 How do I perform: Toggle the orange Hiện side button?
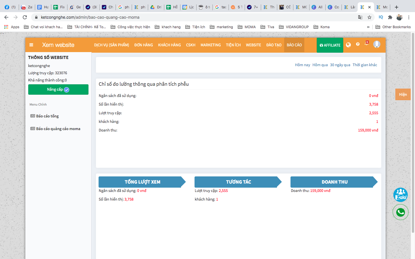tap(403, 94)
